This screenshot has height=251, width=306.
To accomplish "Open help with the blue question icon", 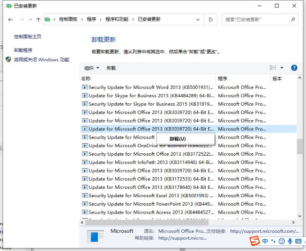I will 294,68.
